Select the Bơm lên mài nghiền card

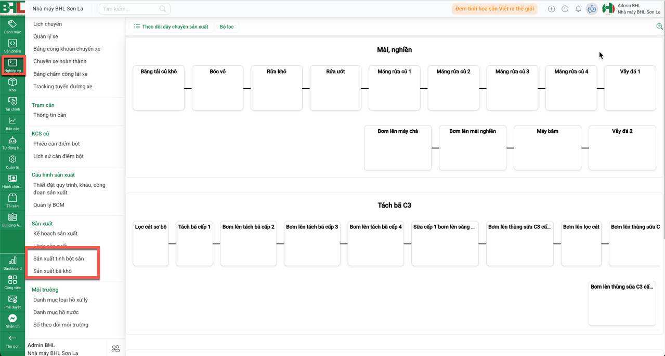[x=473, y=147]
